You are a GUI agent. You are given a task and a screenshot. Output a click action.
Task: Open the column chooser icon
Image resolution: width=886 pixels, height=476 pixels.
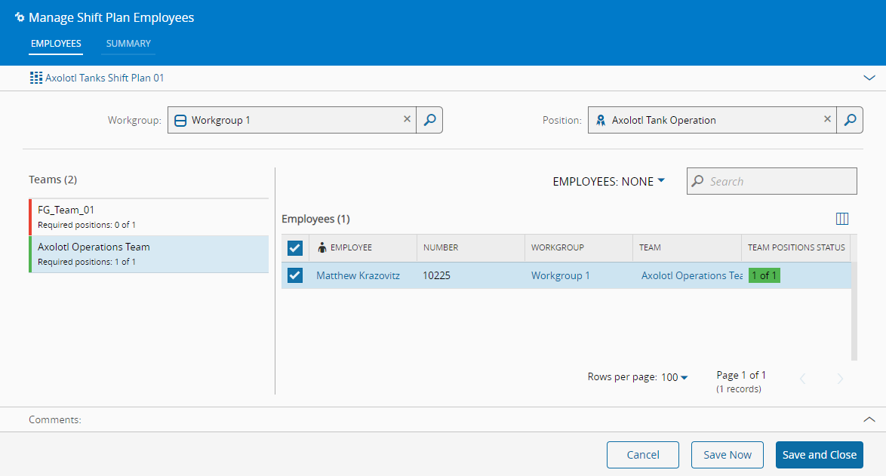[x=842, y=219]
